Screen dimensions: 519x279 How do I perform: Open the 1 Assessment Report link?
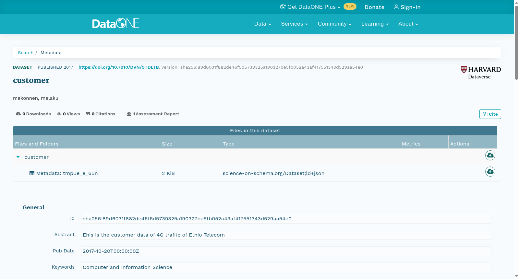point(153,114)
